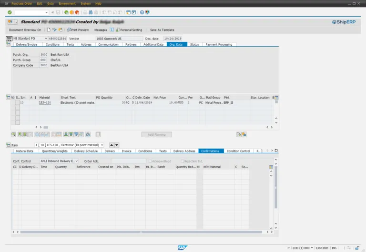Click the Create new document page icon
The image size is (366, 252).
[x=49, y=30]
